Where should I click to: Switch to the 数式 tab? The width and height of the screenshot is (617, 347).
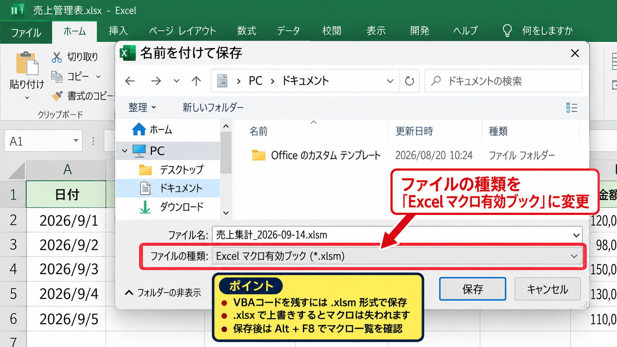coord(247,31)
